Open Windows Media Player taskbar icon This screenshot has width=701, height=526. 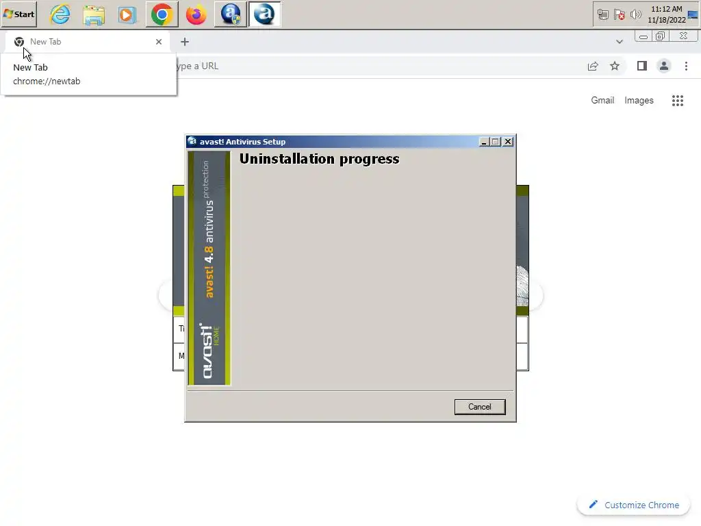pyautogui.click(x=127, y=14)
